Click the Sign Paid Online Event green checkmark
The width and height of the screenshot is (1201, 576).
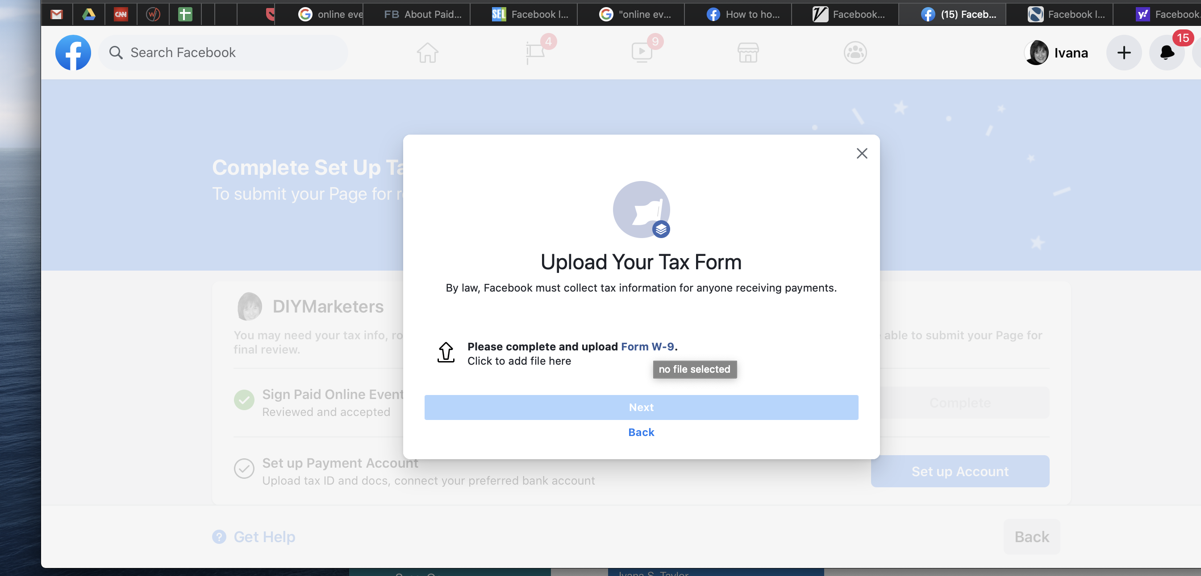(x=244, y=399)
